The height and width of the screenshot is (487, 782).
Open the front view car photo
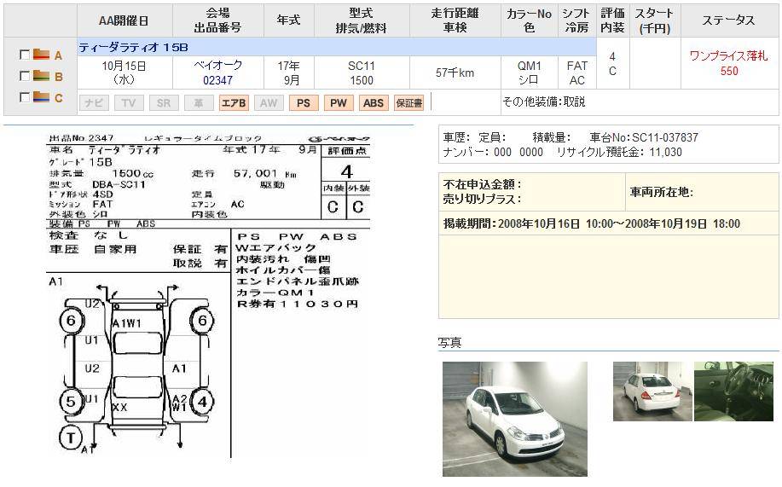point(515,419)
